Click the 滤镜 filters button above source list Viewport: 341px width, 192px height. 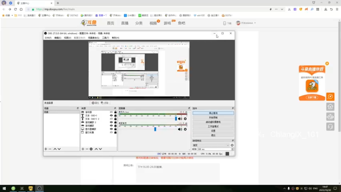pos(104,103)
